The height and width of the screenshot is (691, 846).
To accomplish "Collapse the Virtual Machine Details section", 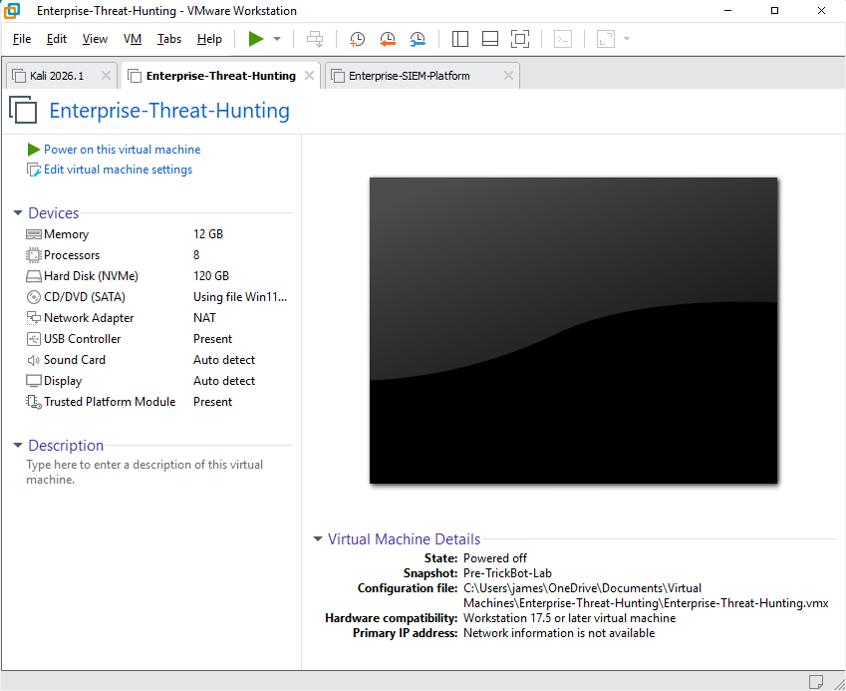I will [318, 538].
